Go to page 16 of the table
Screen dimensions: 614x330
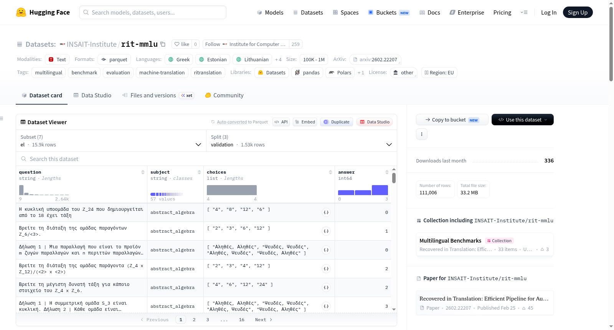click(x=242, y=320)
